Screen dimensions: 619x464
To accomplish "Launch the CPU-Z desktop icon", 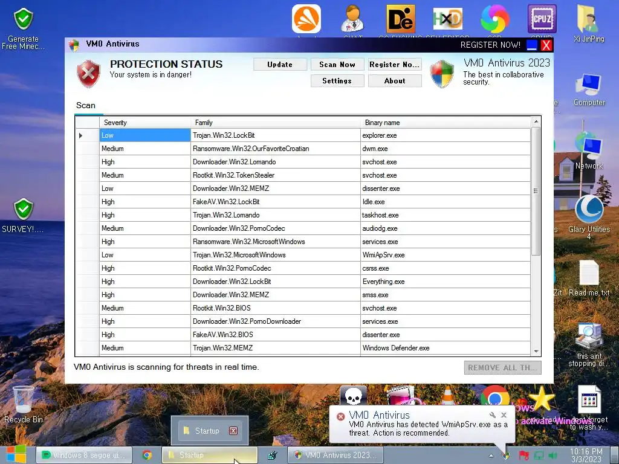I will (542, 19).
